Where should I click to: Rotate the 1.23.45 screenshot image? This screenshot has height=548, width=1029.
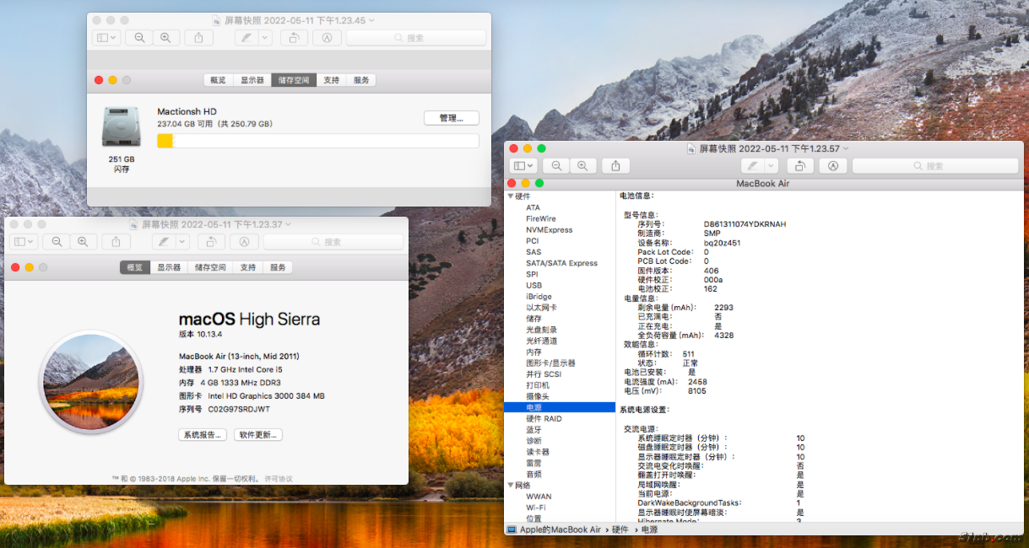pyautogui.click(x=293, y=38)
